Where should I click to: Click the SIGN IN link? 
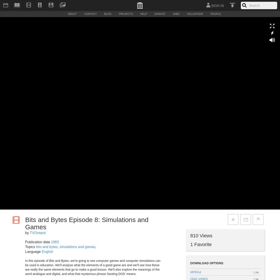(x=217, y=6)
